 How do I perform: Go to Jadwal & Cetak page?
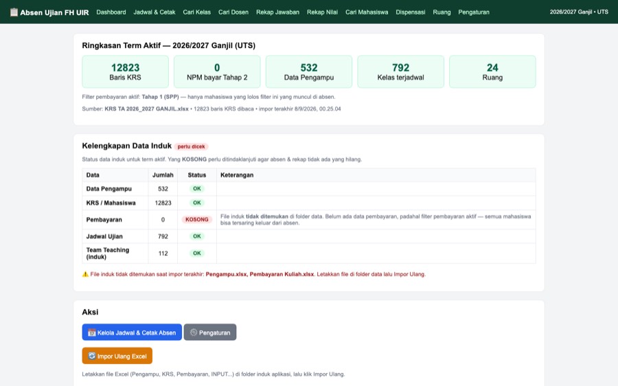154,12
